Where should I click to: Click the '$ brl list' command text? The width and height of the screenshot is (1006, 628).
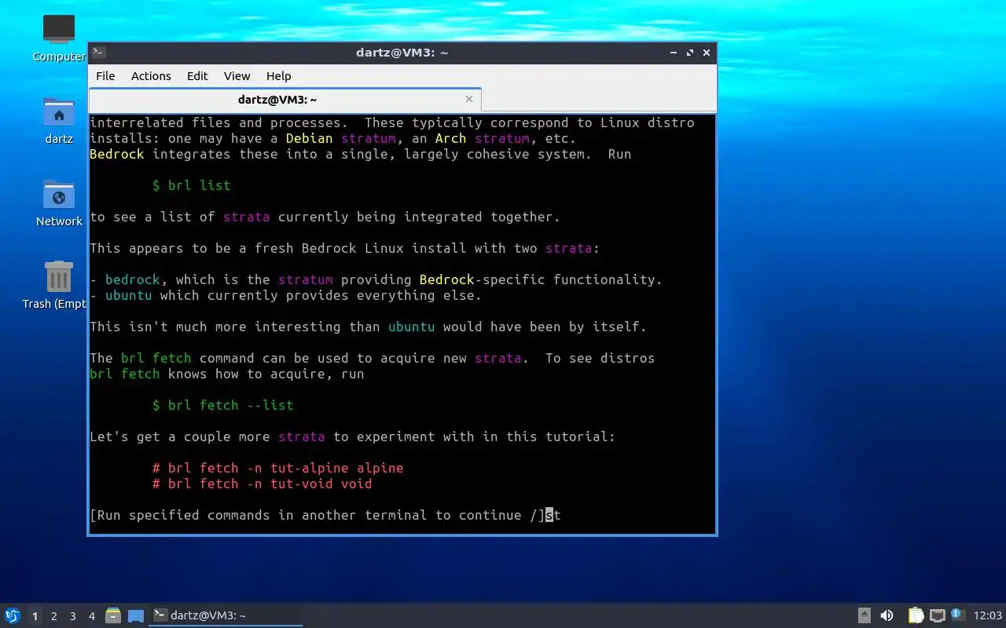click(192, 185)
